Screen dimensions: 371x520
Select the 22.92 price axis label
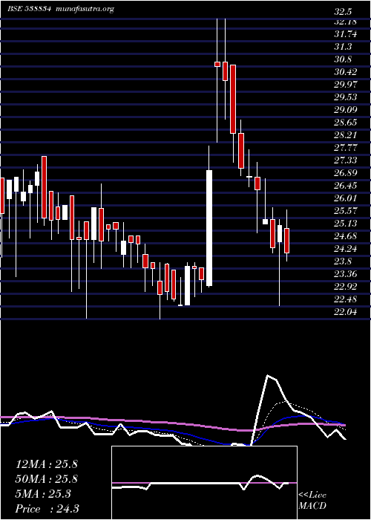(x=345, y=287)
